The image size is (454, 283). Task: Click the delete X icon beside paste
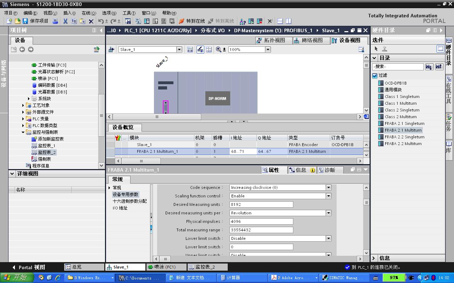coord(91,21)
